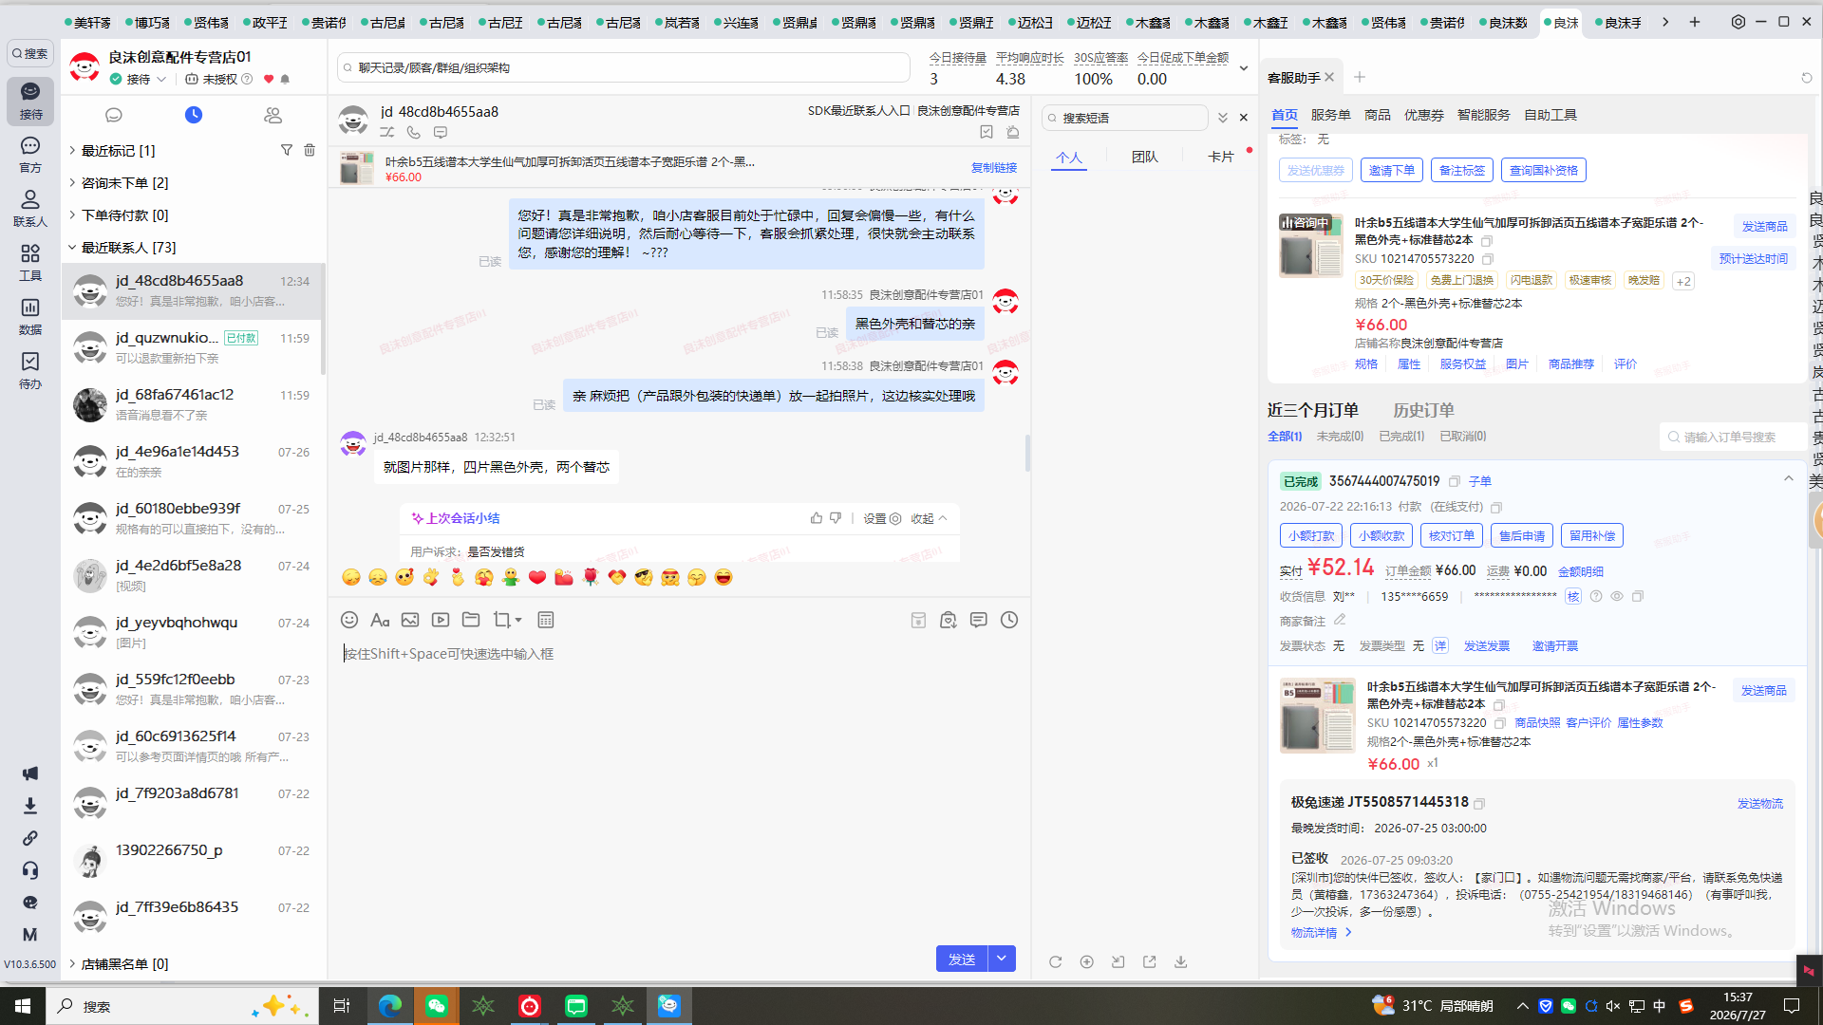Filter orders by 已取消(0)
The image size is (1823, 1025).
(x=1463, y=437)
